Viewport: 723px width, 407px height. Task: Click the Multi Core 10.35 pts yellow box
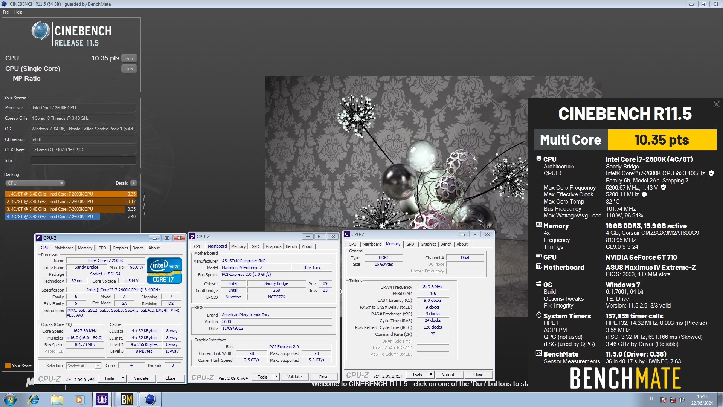[662, 140]
